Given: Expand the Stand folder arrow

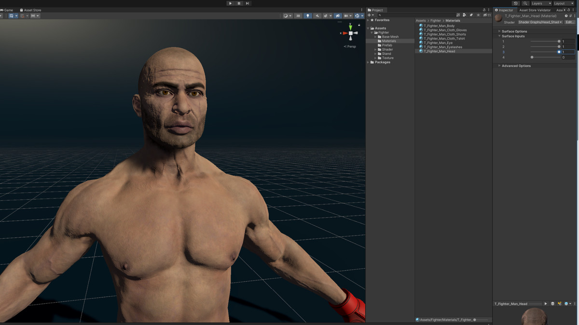Looking at the screenshot, I should (376, 54).
